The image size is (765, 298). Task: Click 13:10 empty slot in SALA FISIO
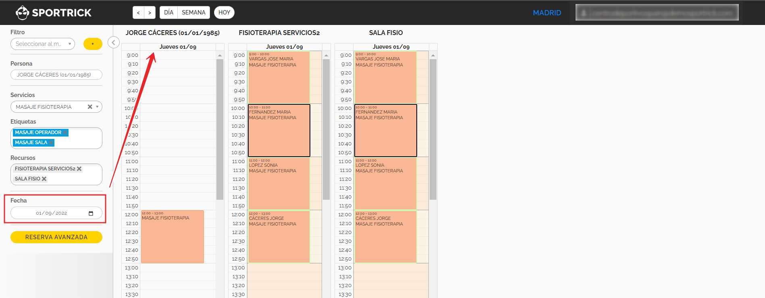point(391,277)
